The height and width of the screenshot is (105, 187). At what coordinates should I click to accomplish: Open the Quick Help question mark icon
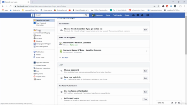click(148, 15)
